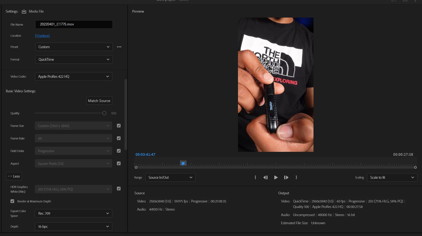
Task: Toggle Field Order match source checkbox
Action: point(119,151)
